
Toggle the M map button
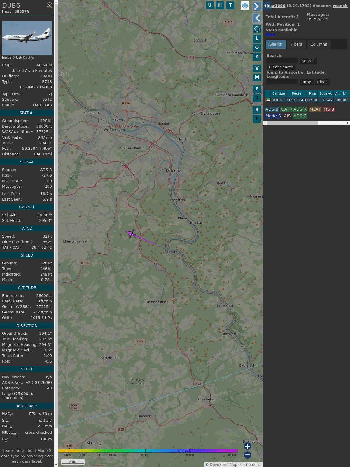(x=257, y=77)
